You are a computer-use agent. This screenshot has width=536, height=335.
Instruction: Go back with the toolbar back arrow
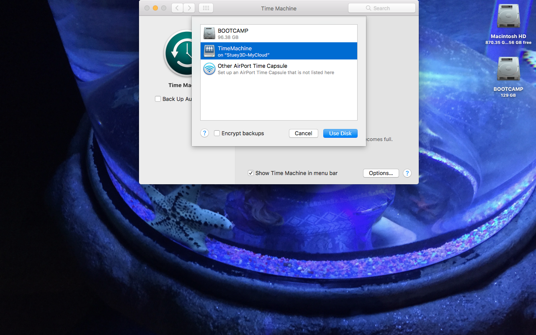[178, 8]
